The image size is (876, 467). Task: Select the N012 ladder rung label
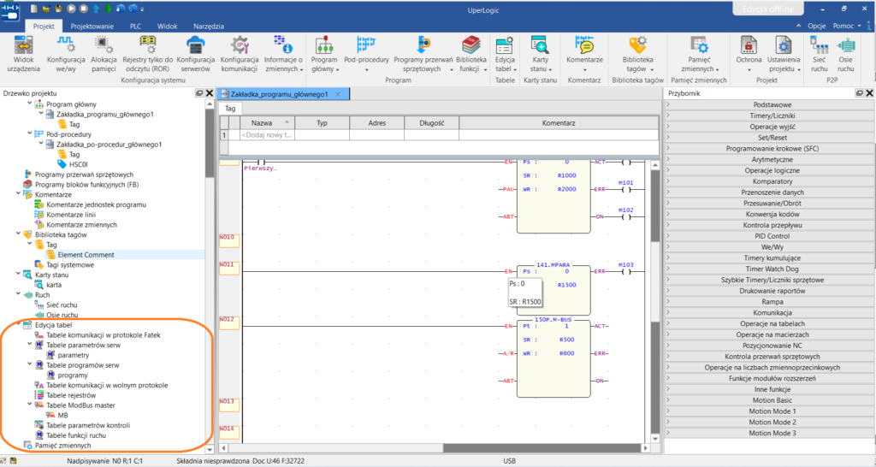click(x=229, y=322)
